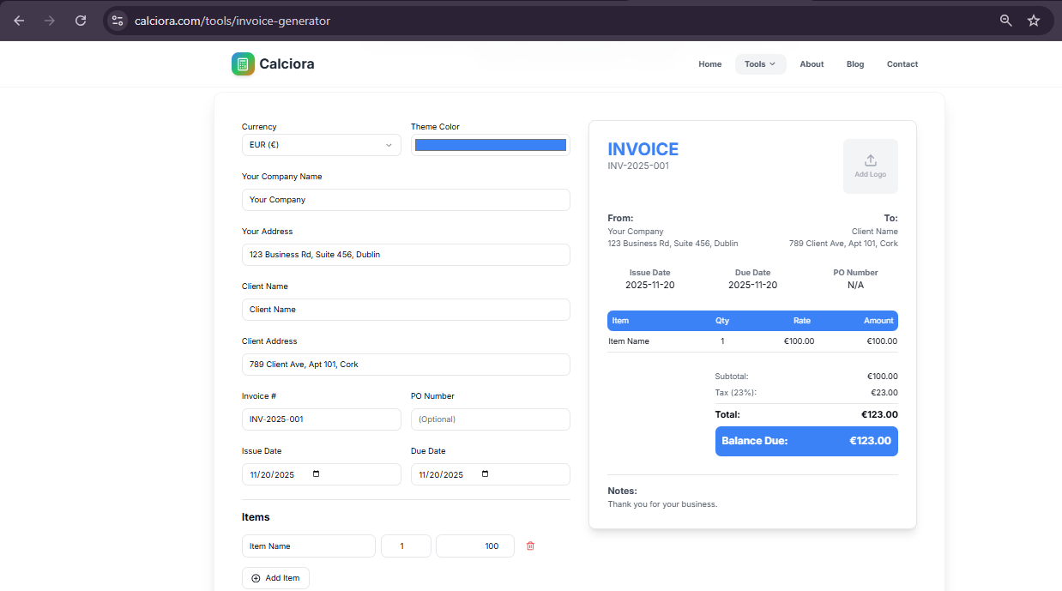Open the Currency dropdown showing EUR

[321, 144]
